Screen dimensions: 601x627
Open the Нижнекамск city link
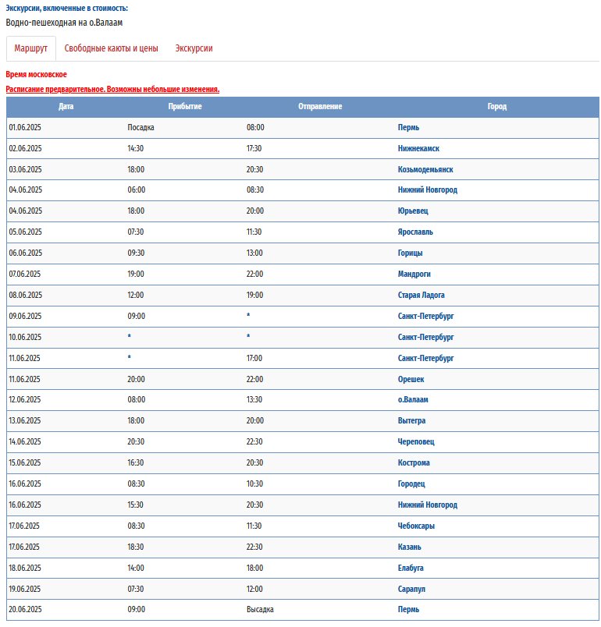(418, 148)
